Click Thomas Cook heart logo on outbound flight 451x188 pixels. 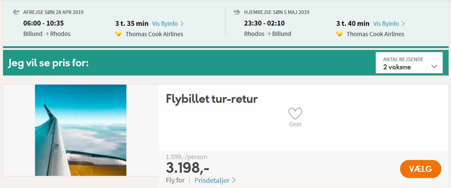click(x=118, y=34)
